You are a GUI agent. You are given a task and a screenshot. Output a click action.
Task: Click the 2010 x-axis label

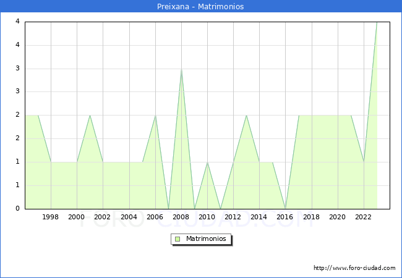click(207, 217)
